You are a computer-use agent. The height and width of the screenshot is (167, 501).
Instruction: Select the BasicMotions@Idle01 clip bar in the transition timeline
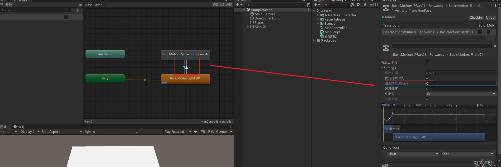pyautogui.click(x=439, y=137)
